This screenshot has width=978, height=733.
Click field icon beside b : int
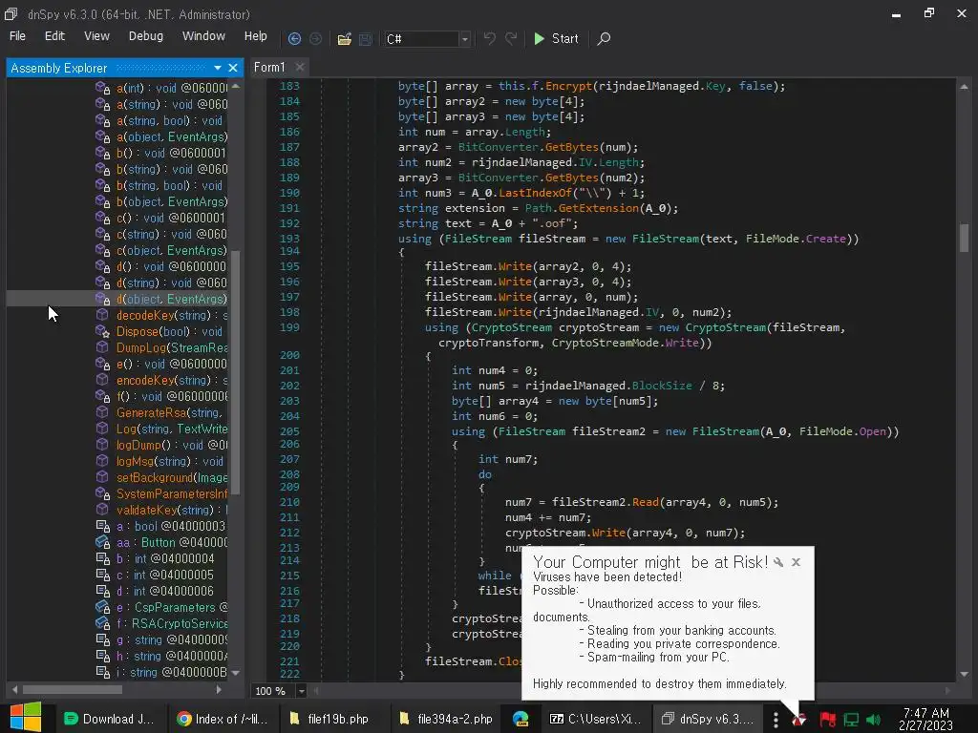coord(103,558)
